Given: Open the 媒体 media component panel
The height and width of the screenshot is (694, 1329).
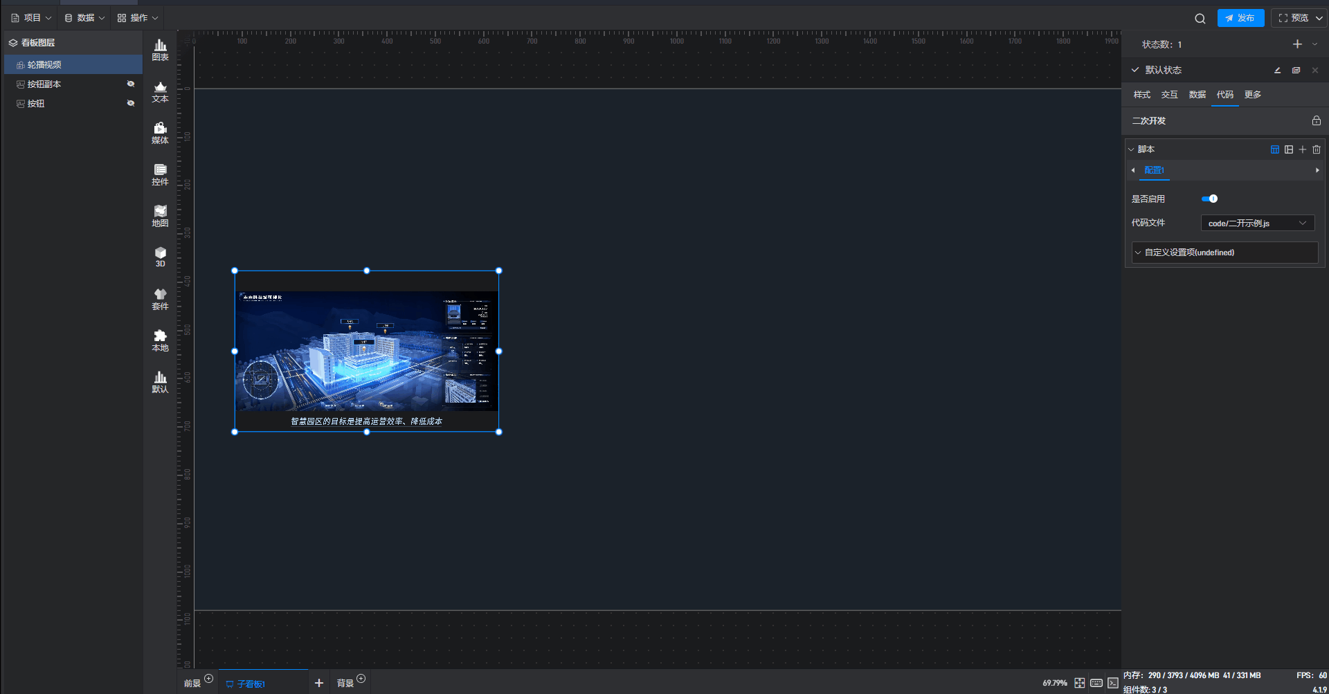Looking at the screenshot, I should [x=160, y=133].
